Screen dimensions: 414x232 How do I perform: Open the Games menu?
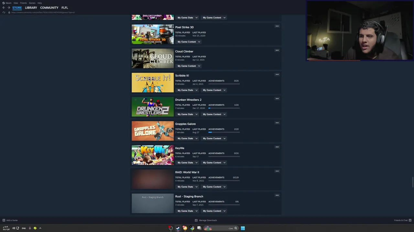[x=32, y=3]
